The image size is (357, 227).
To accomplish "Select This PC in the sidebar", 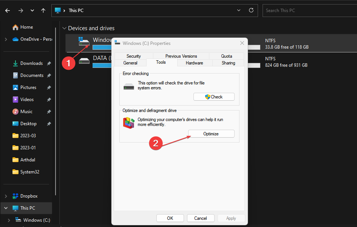I will click(28, 208).
